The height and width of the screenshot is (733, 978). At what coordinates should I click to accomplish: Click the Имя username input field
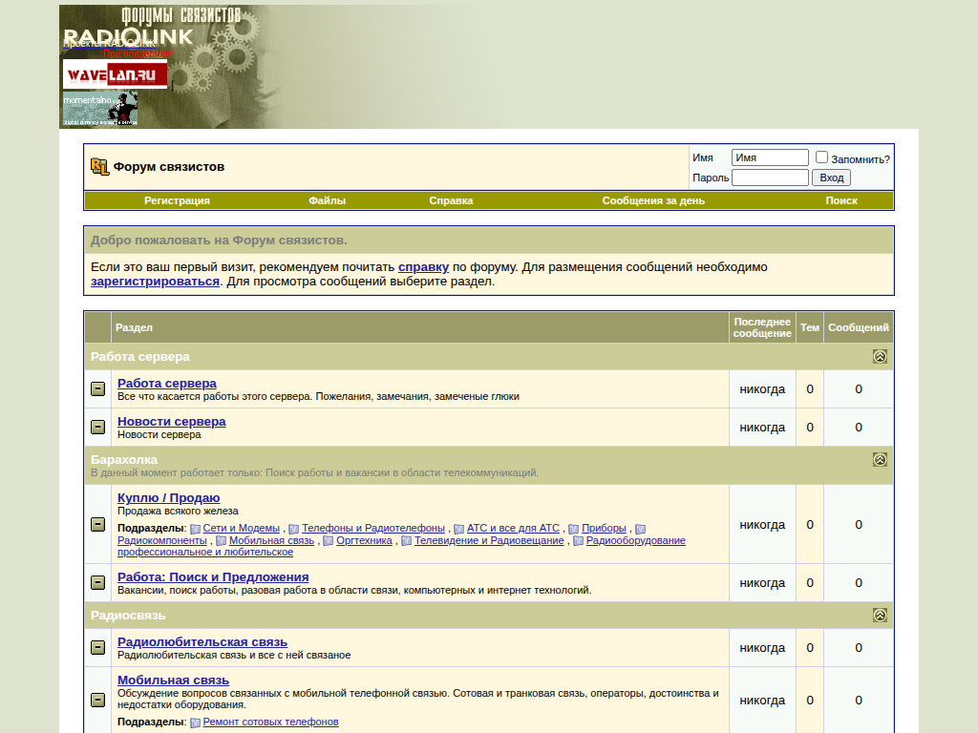pyautogui.click(x=770, y=157)
